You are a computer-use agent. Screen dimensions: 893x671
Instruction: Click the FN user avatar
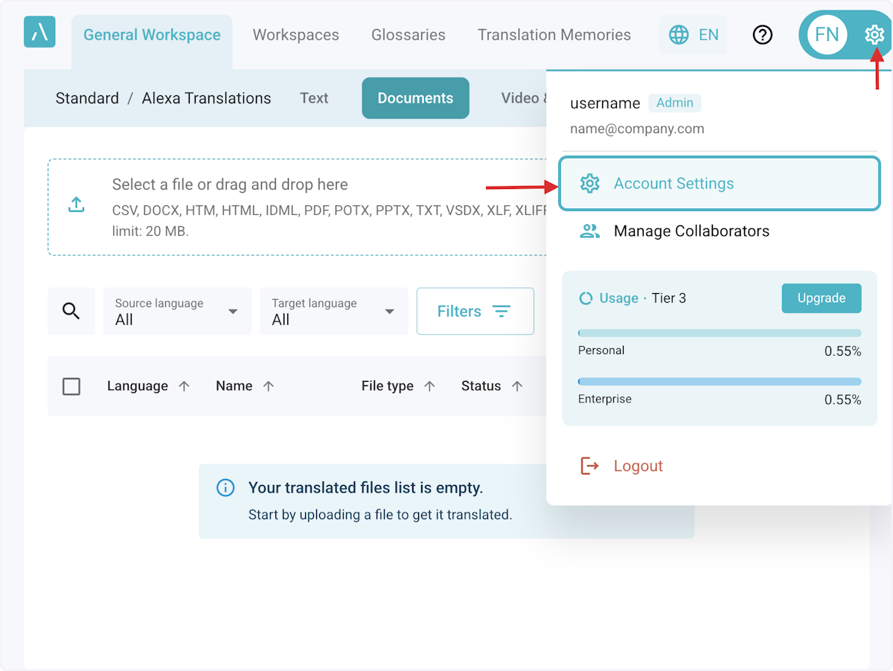coord(827,34)
